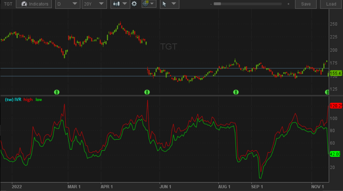
Task: Click the earnings marker near March
Action: click(57, 92)
